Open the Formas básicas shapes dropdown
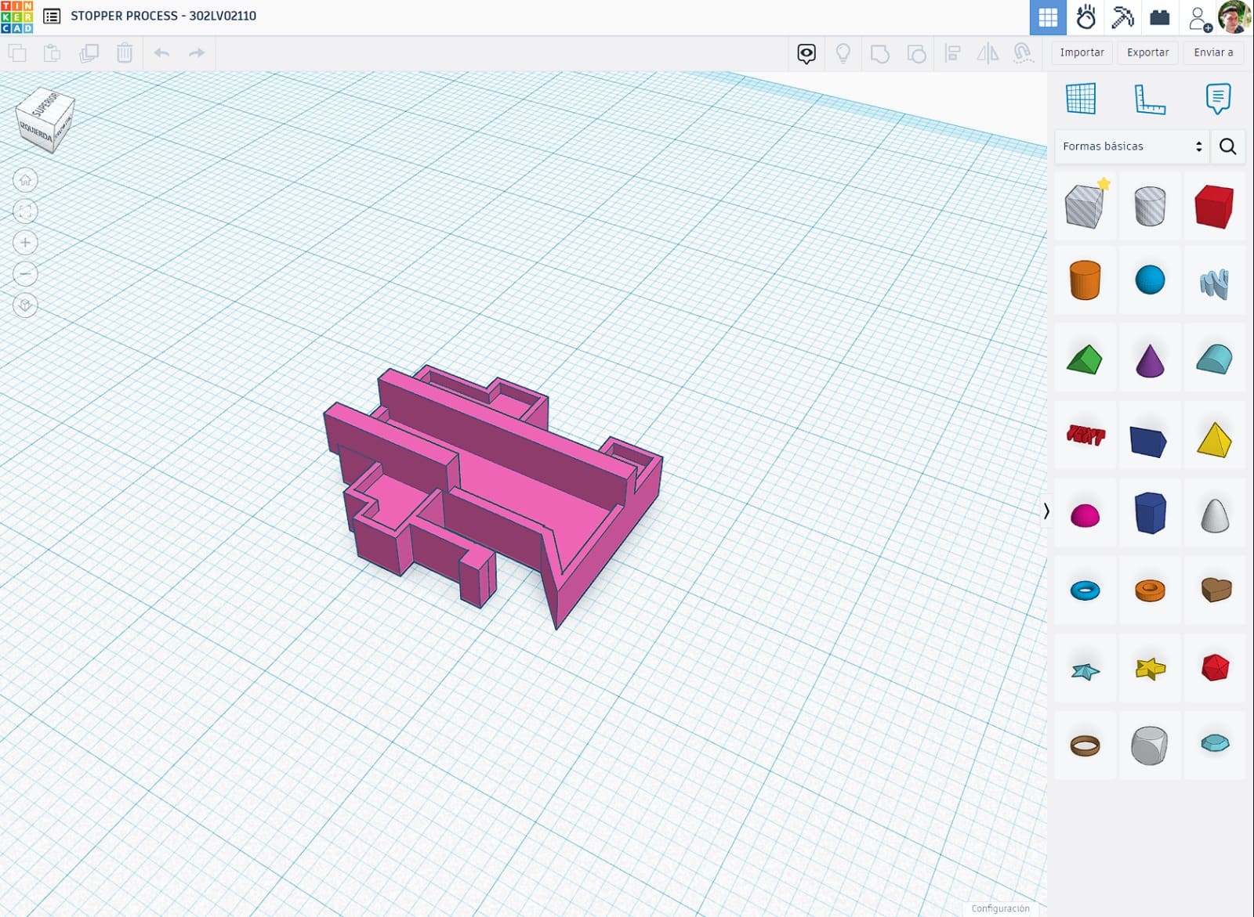Image resolution: width=1254 pixels, height=917 pixels. [1131, 146]
